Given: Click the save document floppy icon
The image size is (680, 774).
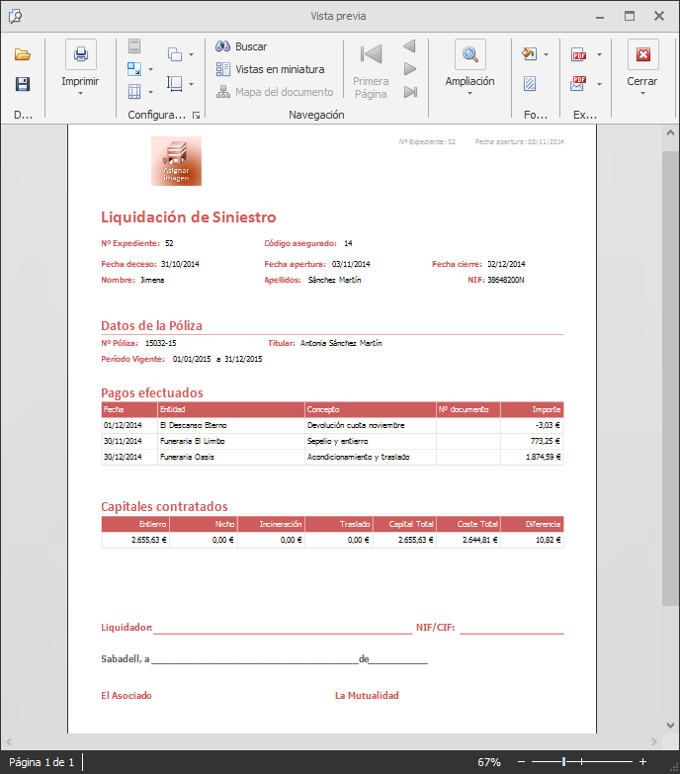Looking at the screenshot, I should click(x=22, y=84).
